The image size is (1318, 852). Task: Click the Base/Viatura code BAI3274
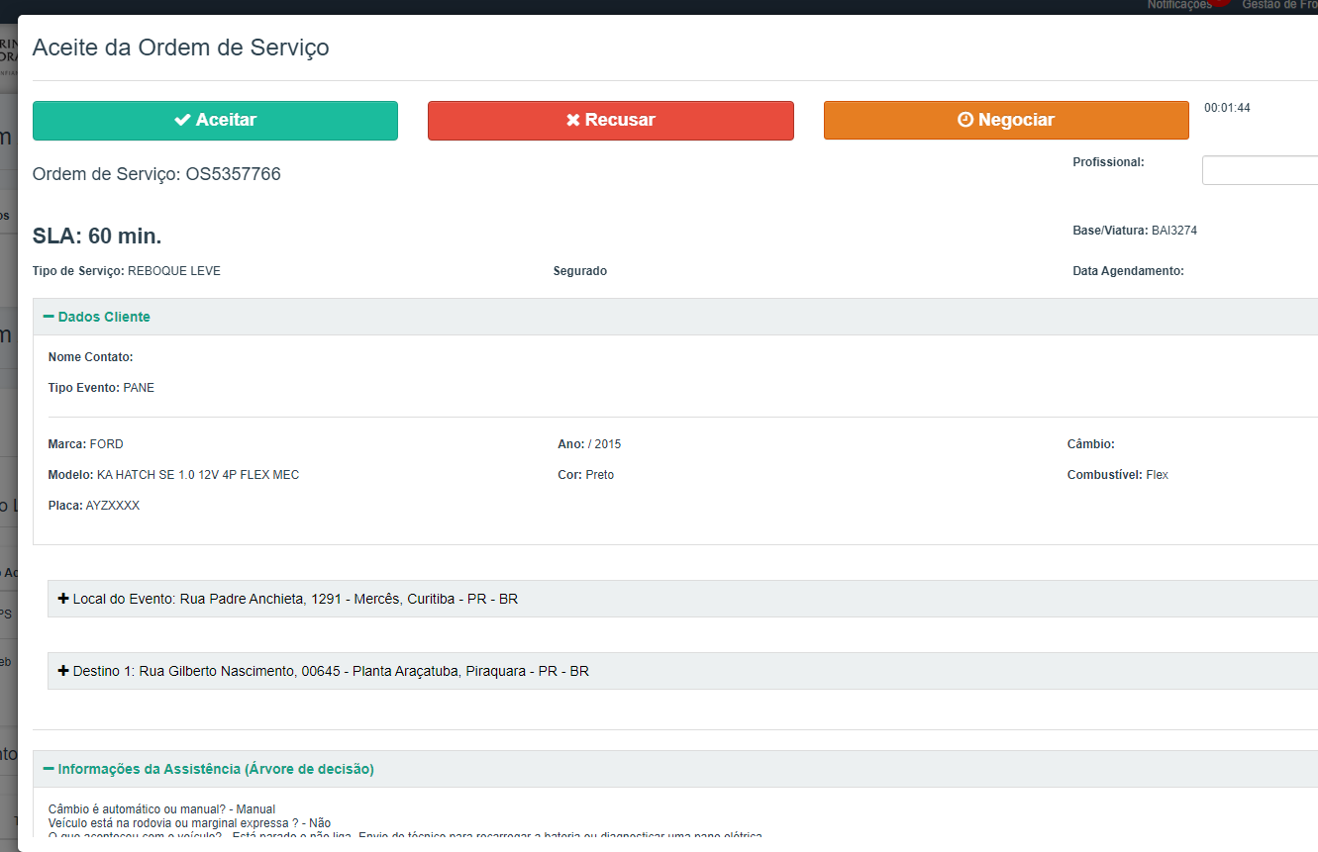(x=1174, y=231)
